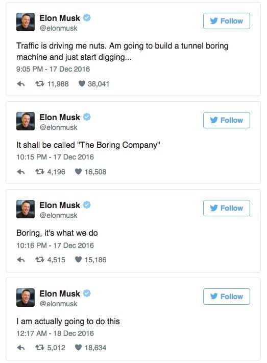Open Elon Musk's avatar in the first tweet
This screenshot has height=363, width=267.
point(26,22)
